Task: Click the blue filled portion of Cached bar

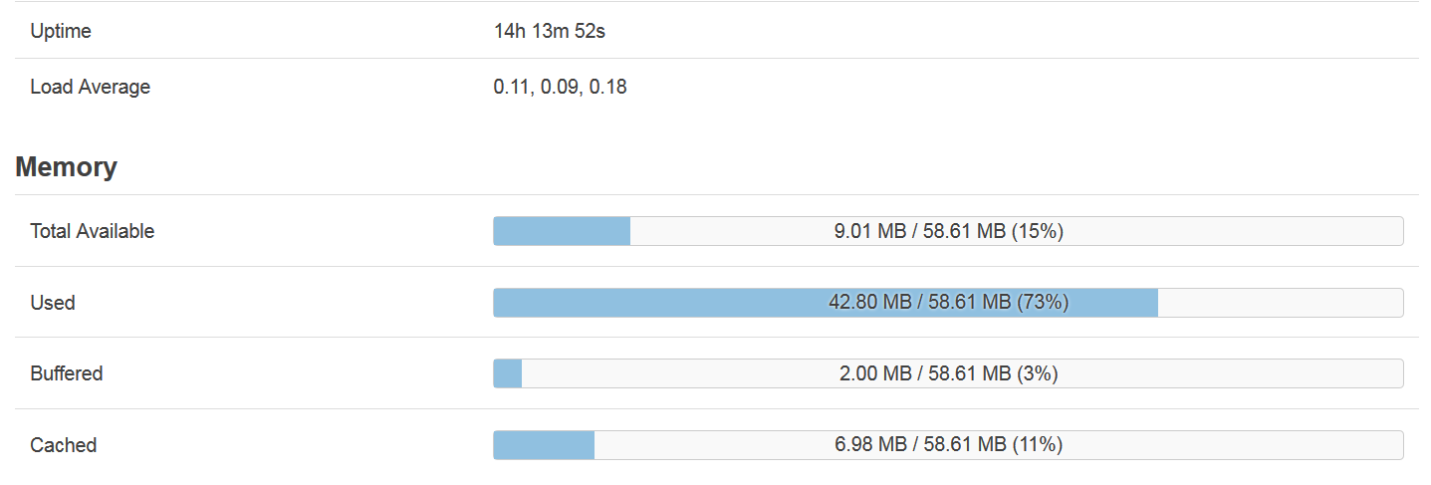Action: click(544, 445)
